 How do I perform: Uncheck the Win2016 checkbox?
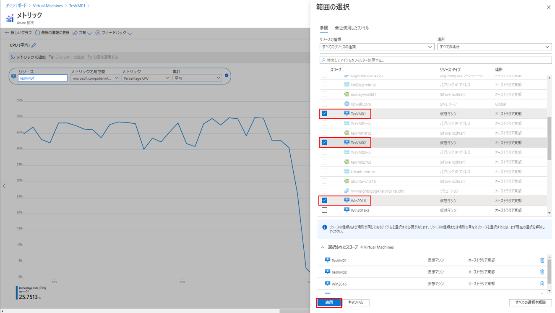click(x=324, y=200)
